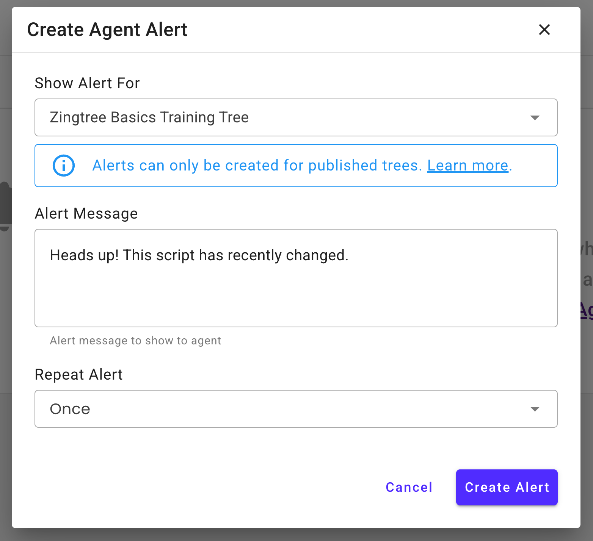593x541 pixels.
Task: Click the partially hidden link behind the dialog
Action: [586, 311]
